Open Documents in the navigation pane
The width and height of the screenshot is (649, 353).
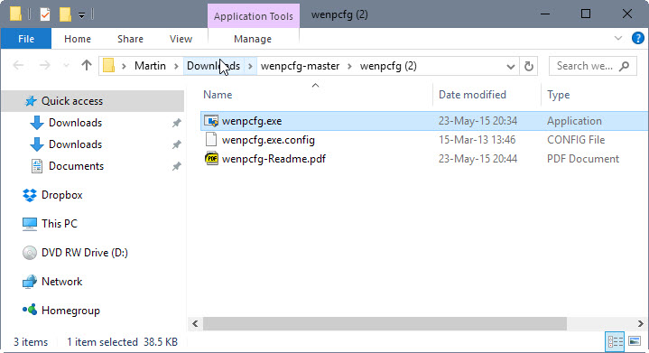(x=76, y=166)
